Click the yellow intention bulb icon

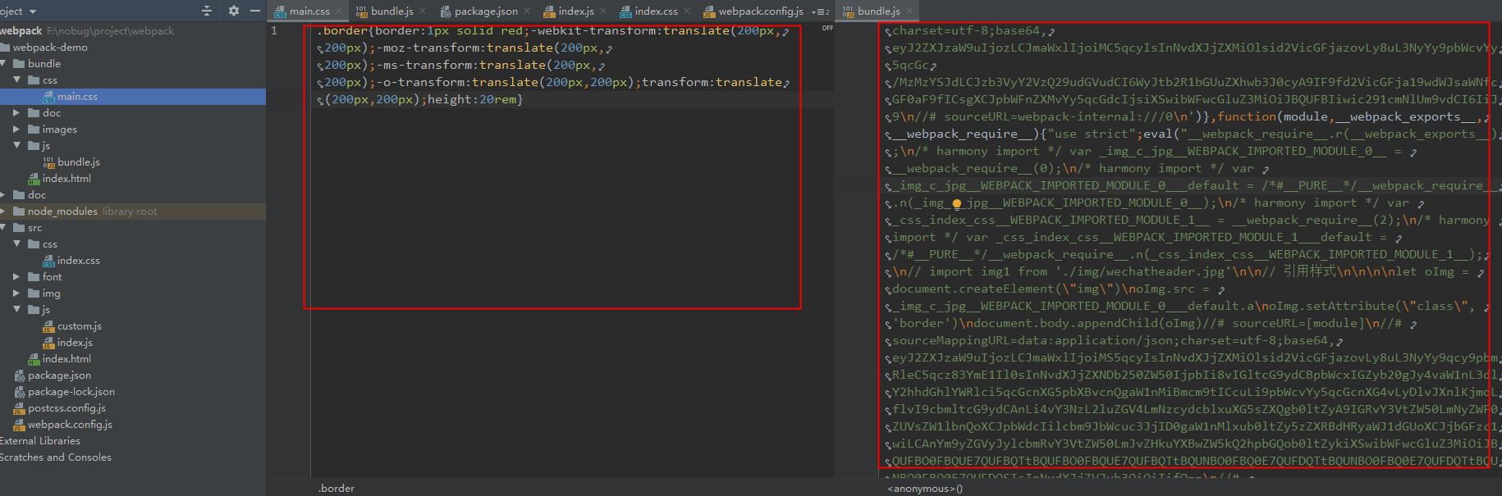pos(956,203)
